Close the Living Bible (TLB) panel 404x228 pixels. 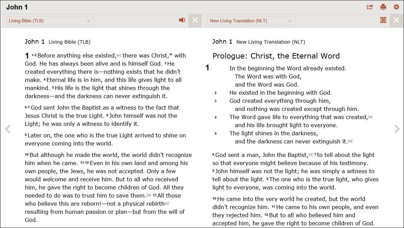[195, 20]
